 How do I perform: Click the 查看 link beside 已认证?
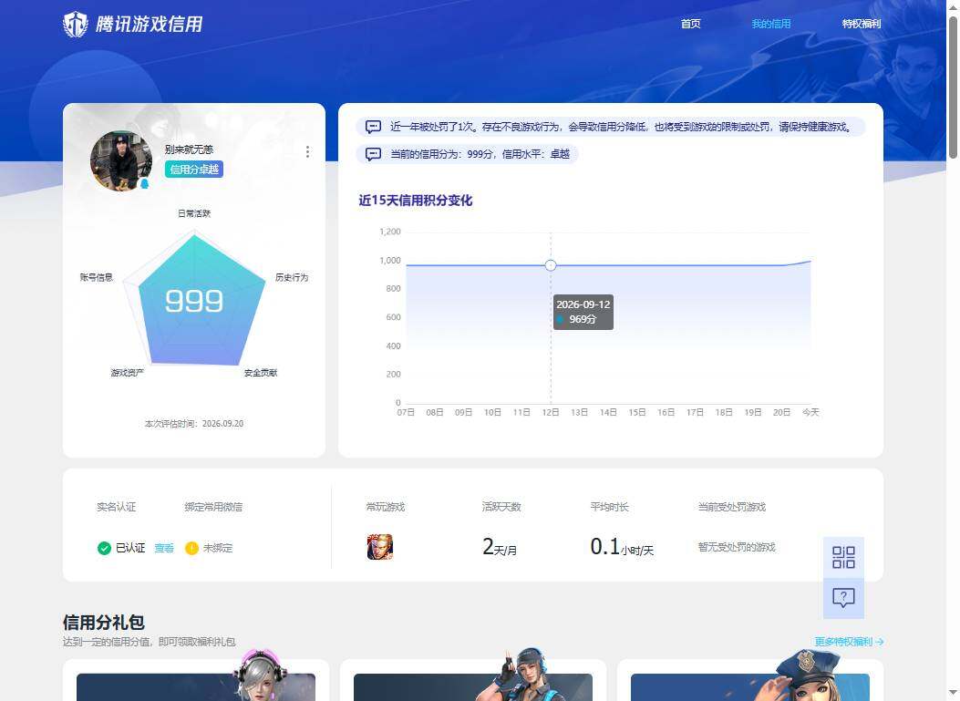[x=163, y=548]
